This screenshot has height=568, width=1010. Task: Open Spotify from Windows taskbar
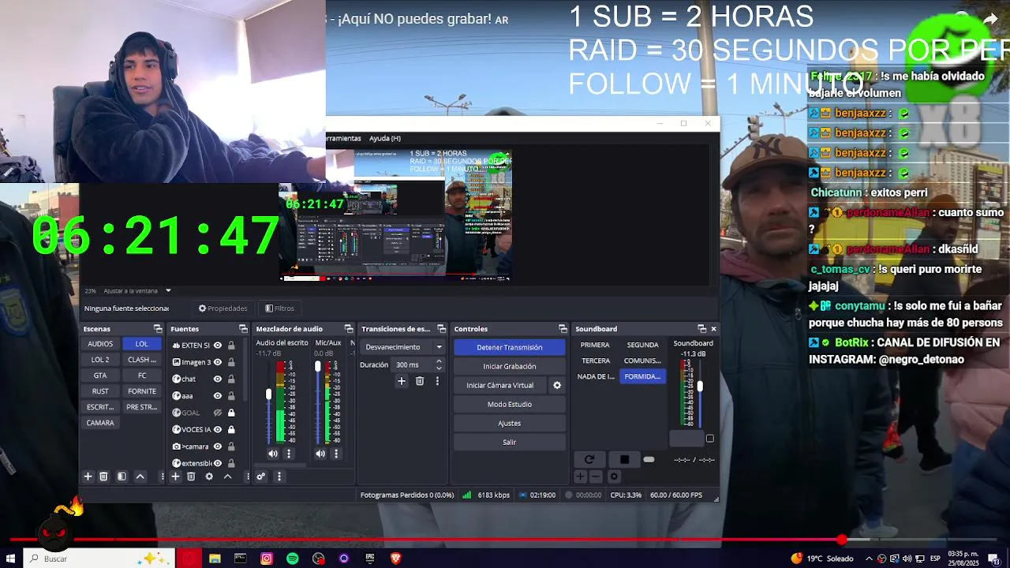(293, 559)
